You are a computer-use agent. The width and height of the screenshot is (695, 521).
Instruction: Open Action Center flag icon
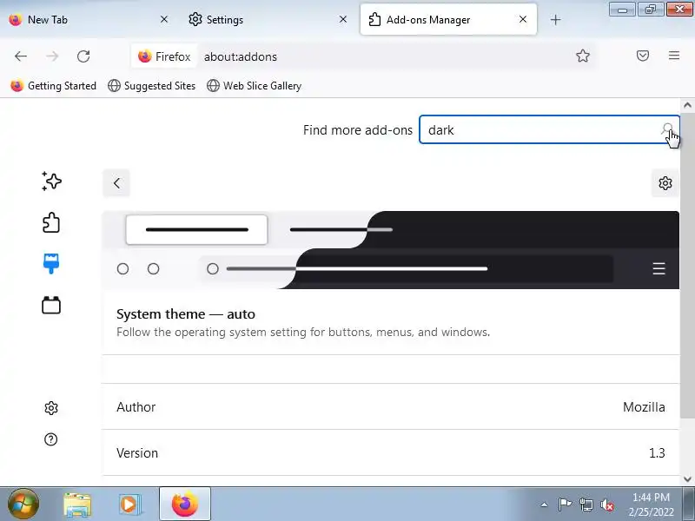565,505
